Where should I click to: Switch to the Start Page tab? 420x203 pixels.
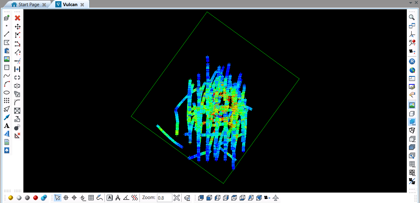tap(29, 5)
